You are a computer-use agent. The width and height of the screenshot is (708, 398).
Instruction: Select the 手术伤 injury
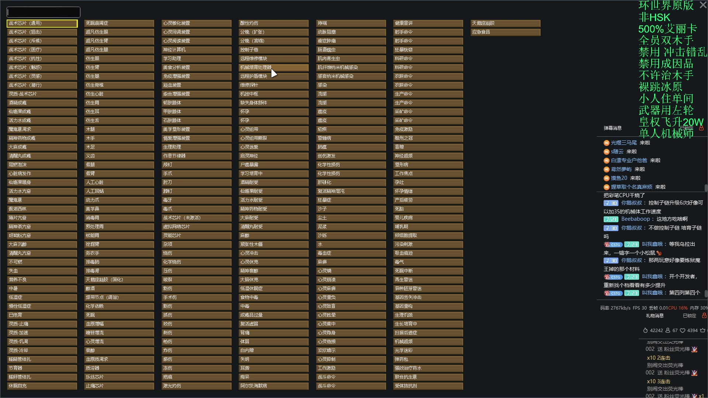coord(197,297)
